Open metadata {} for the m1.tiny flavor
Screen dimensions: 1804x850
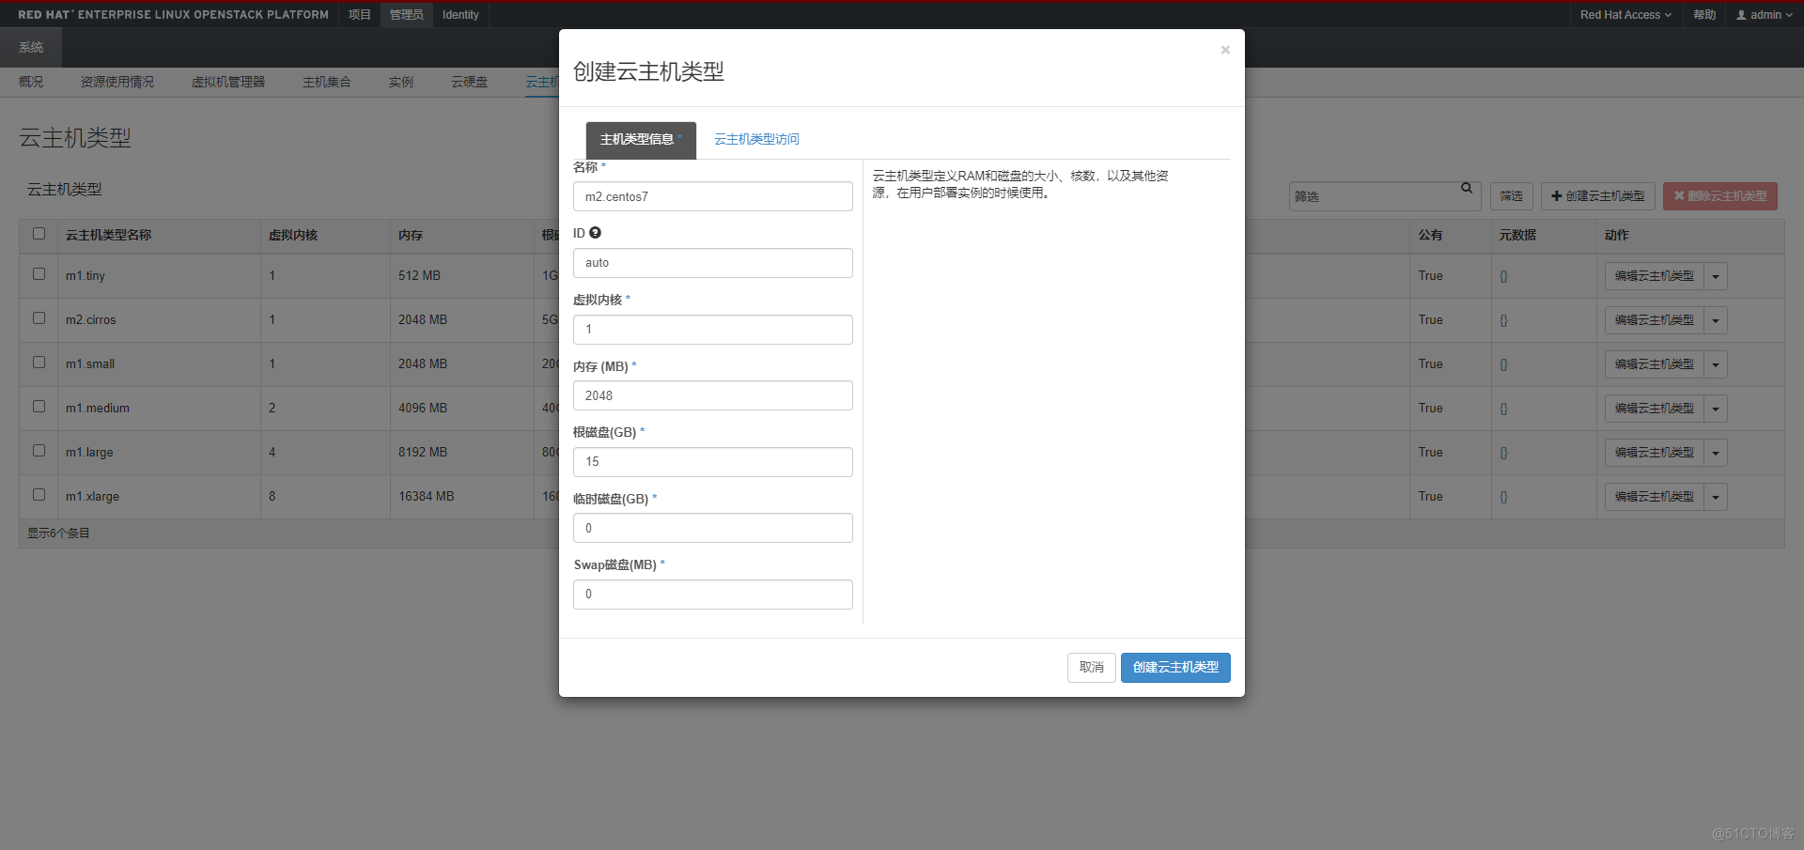(x=1503, y=276)
